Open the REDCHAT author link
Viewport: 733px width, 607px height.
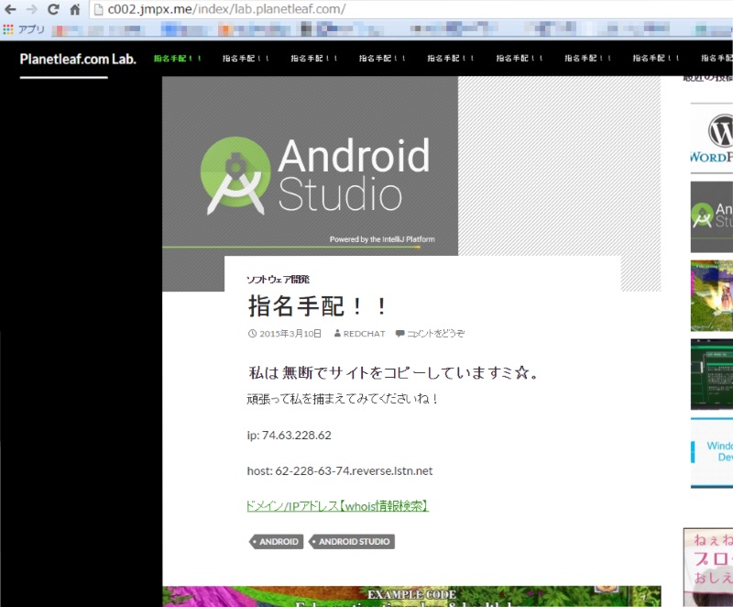[x=364, y=334]
